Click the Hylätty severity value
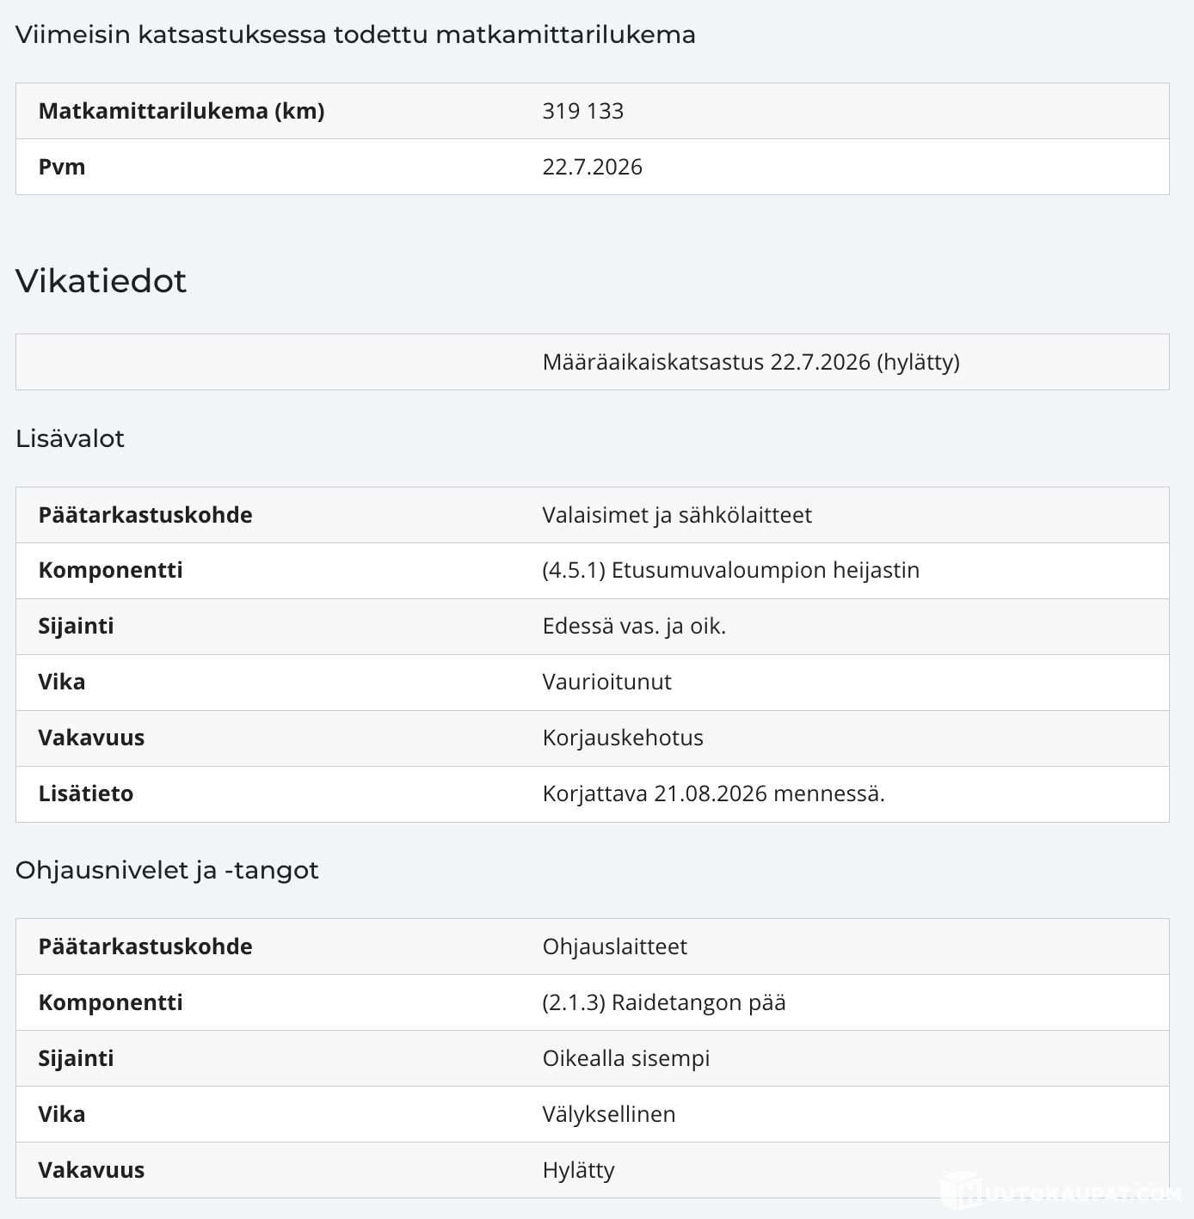Viewport: 1194px width, 1219px height. click(578, 1170)
